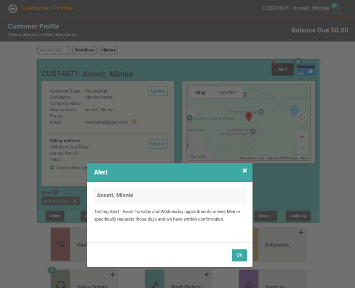Click the email envelope icon next to address

[x=134, y=122]
